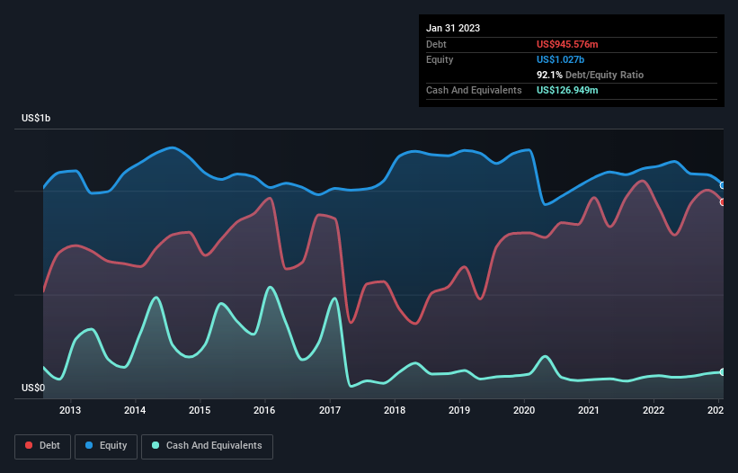Click the red Debt legend dot
This screenshot has width=738, height=473.
click(x=29, y=445)
